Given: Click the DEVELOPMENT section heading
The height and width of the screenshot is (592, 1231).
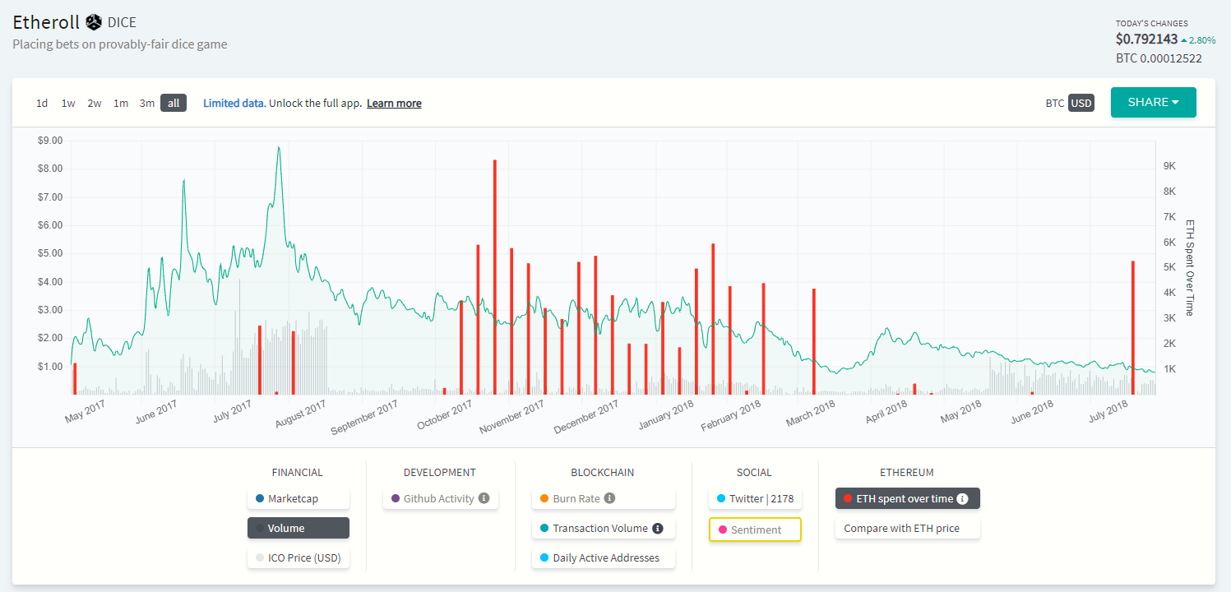Looking at the screenshot, I should [440, 473].
